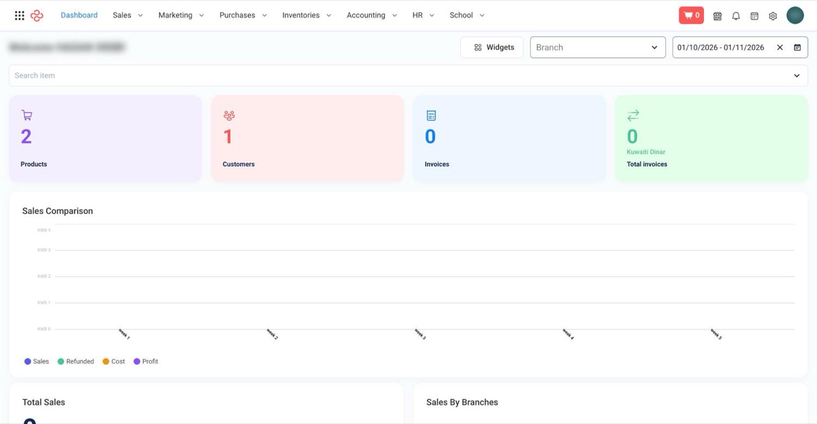Focus the Search item field

[408, 75]
